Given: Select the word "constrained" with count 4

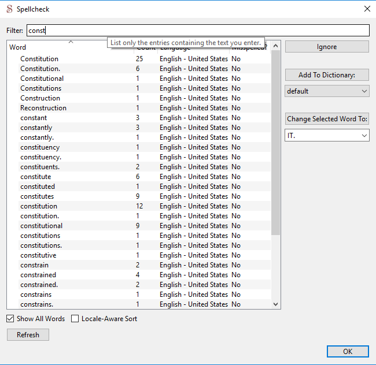Looking at the screenshot, I should tap(38, 275).
